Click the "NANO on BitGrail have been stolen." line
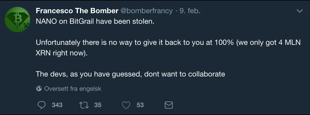310x115 pixels. [95, 21]
